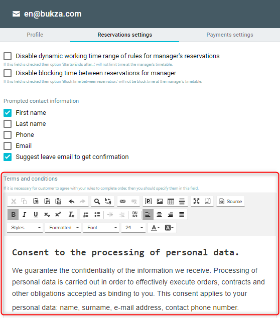Screen dimensions: 280x318
Task: Click the Underline icon
Action: point(36,215)
